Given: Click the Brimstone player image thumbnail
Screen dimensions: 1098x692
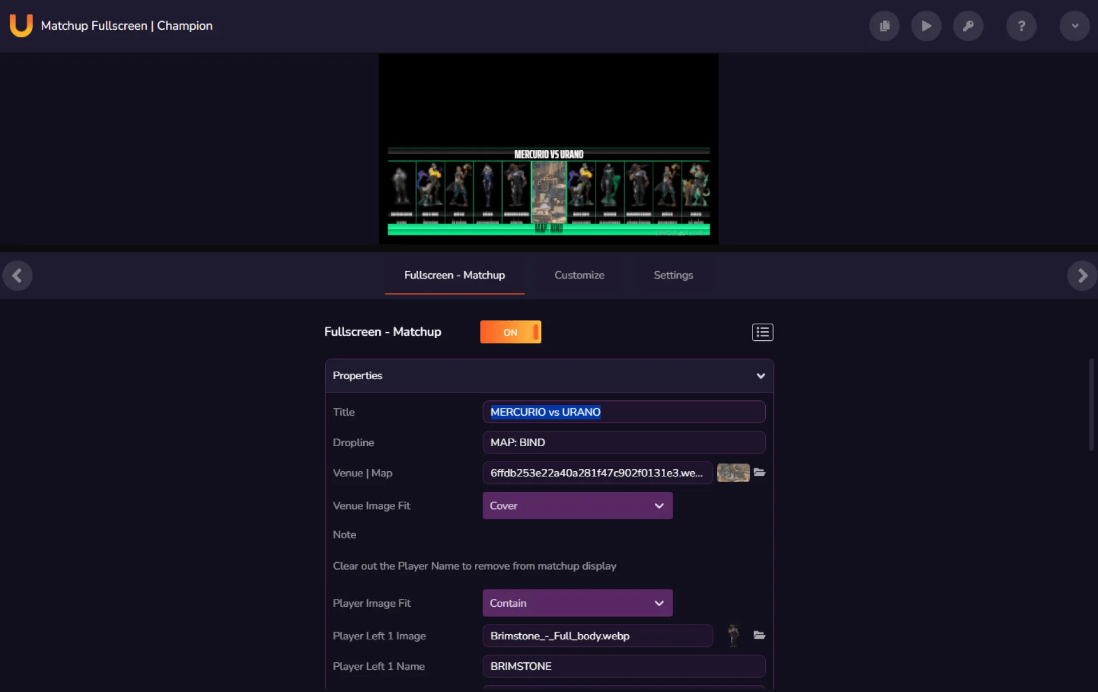Looking at the screenshot, I should 733,635.
